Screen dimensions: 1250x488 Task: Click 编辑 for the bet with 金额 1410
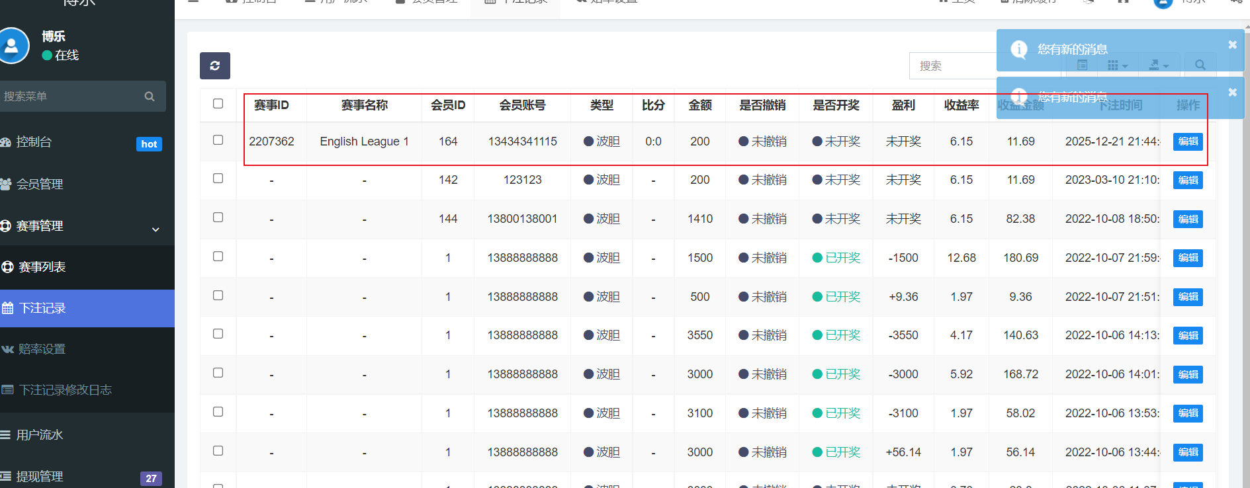(1187, 219)
